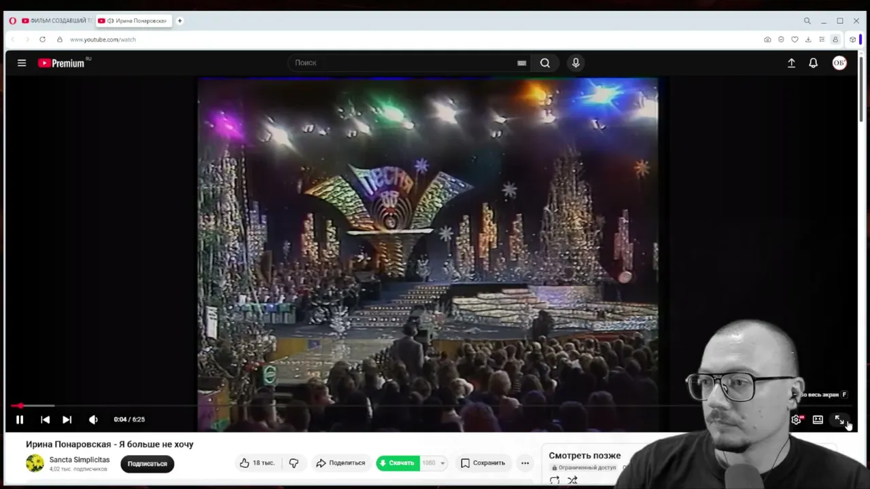Start voice search with the microphone
The width and height of the screenshot is (870, 489).
576,63
